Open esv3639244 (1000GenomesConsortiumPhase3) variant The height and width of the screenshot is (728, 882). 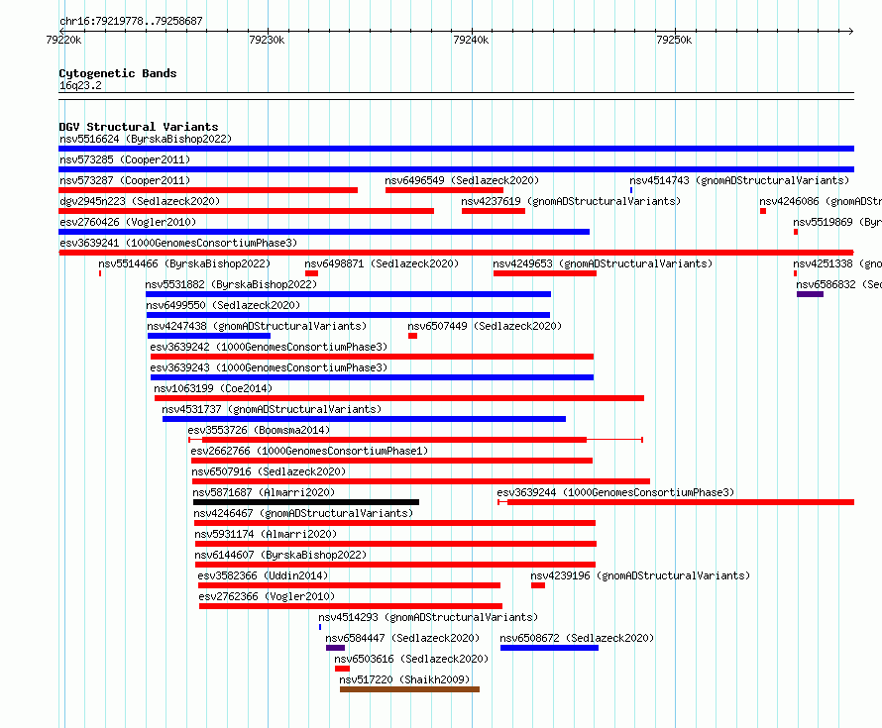tap(616, 492)
